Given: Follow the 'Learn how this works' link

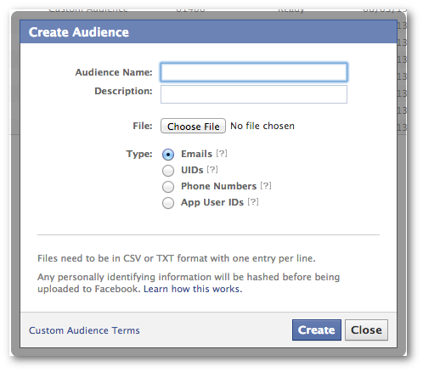Looking at the screenshot, I should point(193,289).
